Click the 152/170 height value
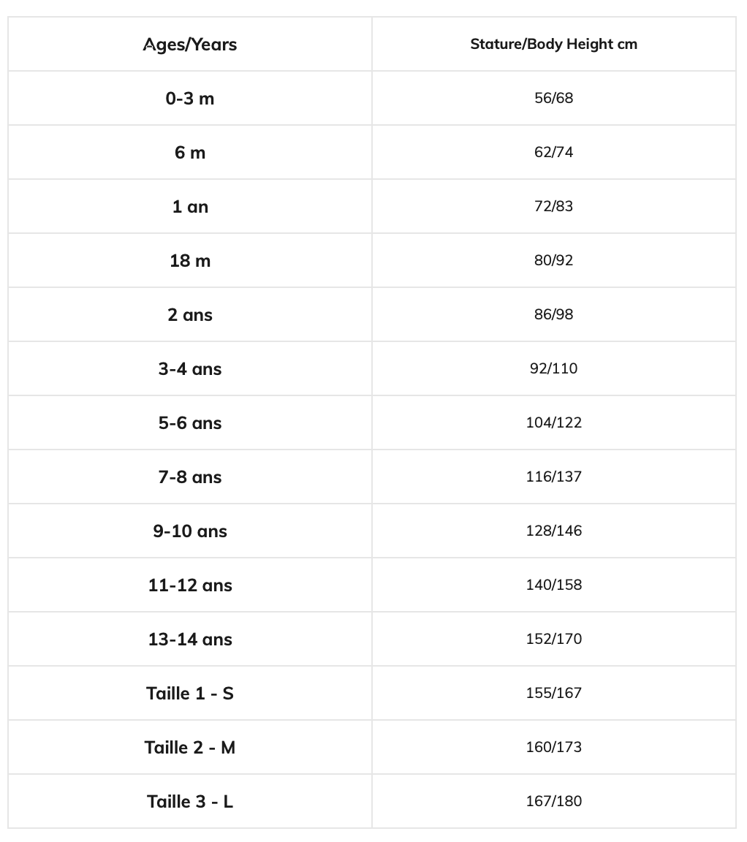The height and width of the screenshot is (842, 747). coord(553,640)
